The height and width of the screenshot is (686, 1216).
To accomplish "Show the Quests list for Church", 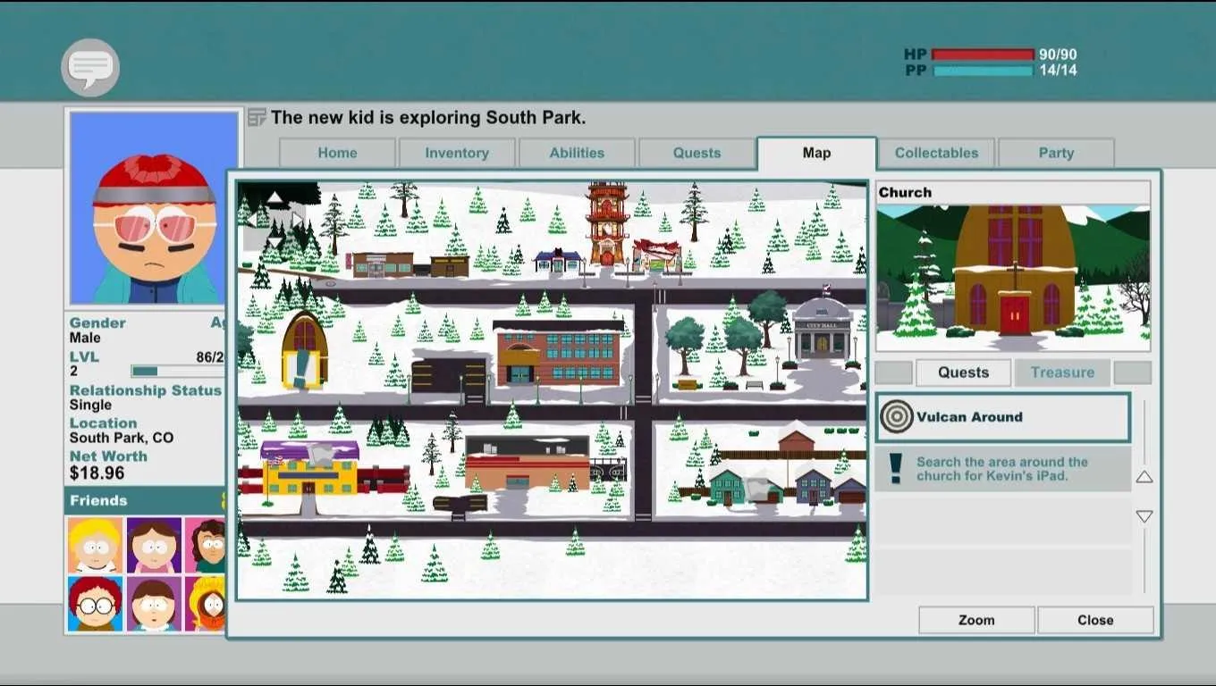I will point(963,372).
